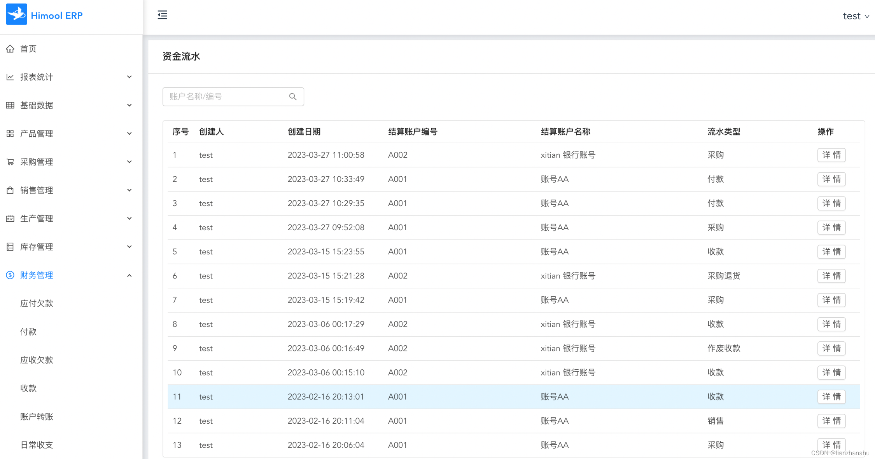Click the 创建日期 column header
The image size is (875, 459).
pyautogui.click(x=304, y=132)
